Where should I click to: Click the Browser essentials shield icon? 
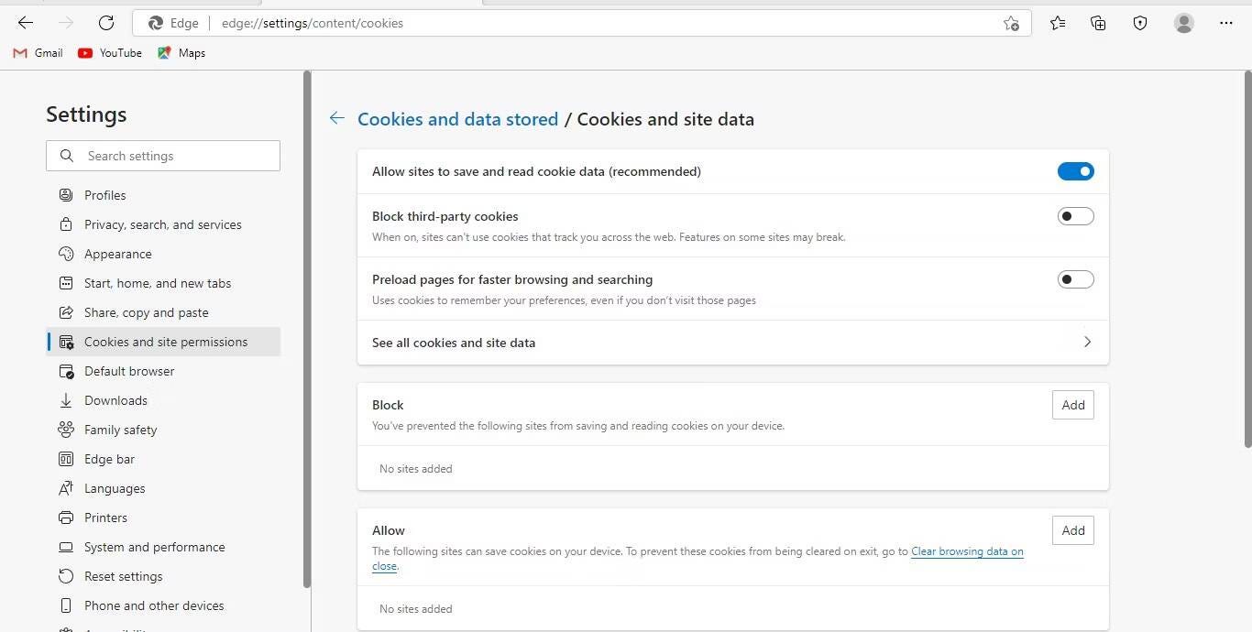1139,23
